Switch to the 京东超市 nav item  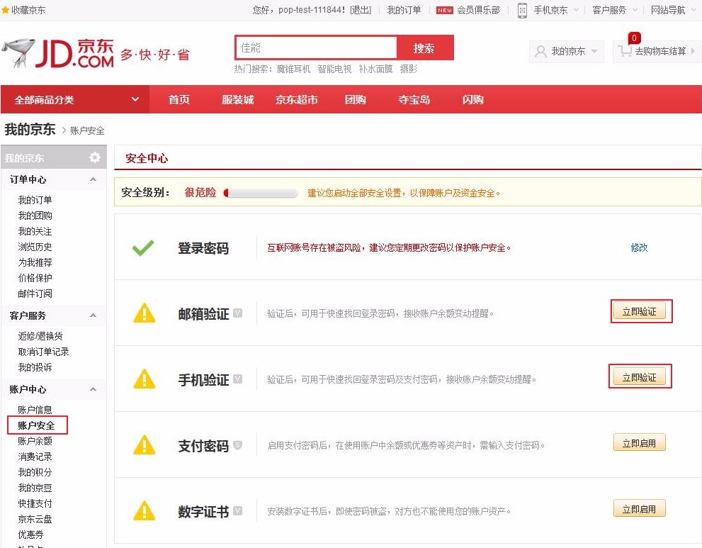click(x=297, y=100)
